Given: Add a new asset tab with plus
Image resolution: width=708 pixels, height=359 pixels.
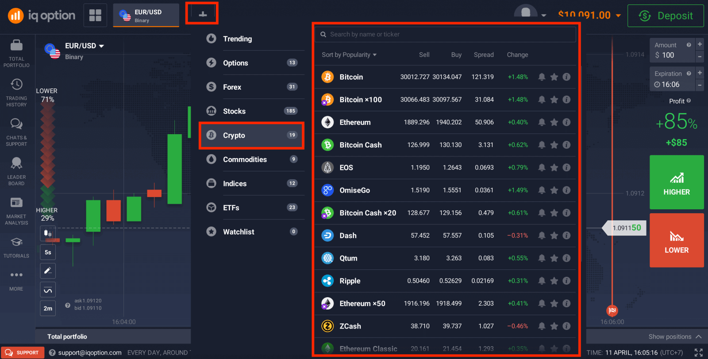Looking at the screenshot, I should pos(203,14).
